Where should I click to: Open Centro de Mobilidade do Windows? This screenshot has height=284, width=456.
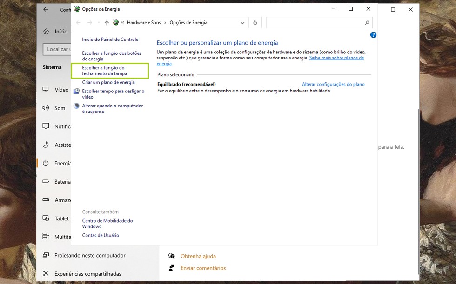107,224
